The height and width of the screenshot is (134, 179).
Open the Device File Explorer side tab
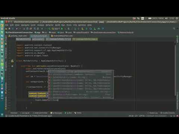178,100
